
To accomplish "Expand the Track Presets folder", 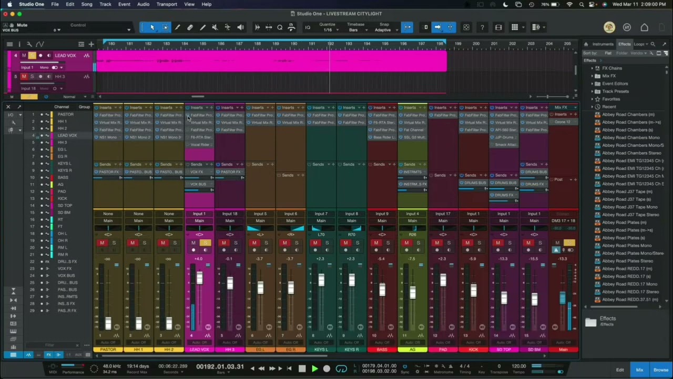I will click(592, 92).
